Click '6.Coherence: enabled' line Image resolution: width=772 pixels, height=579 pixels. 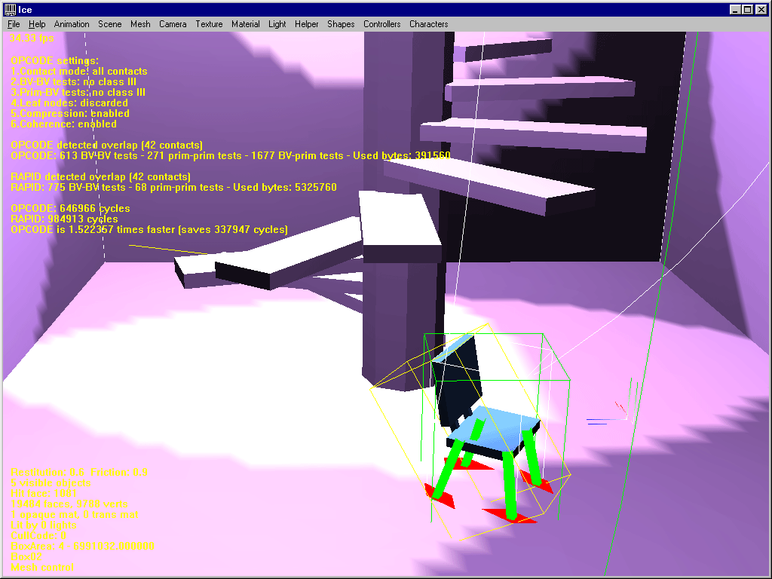(63, 124)
